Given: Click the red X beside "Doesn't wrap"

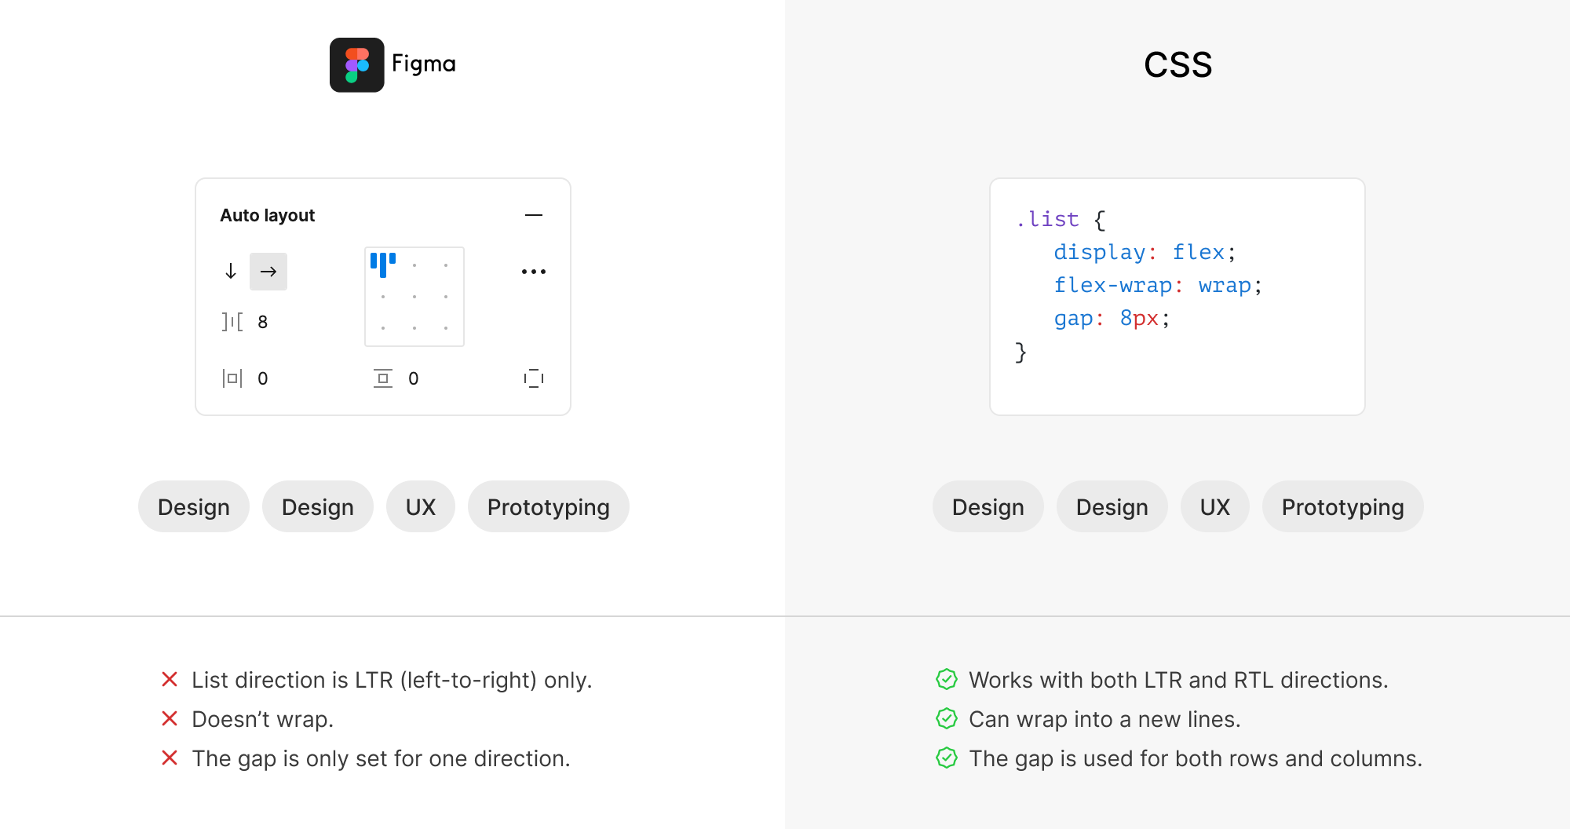Looking at the screenshot, I should pos(170,718).
